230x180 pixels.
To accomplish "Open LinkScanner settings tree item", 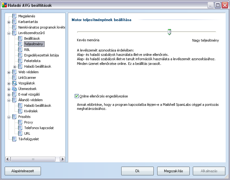I will coord(27,78).
